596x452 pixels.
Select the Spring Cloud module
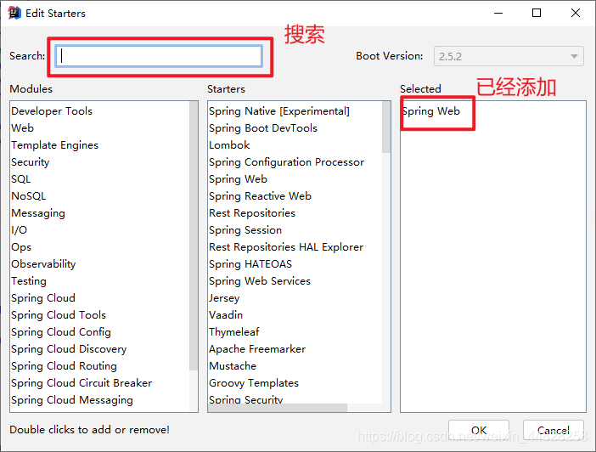[43, 298]
